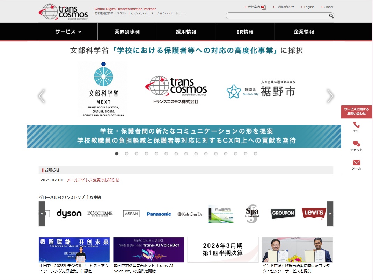The height and width of the screenshot is (280, 373).
Task: Show previous hero carousel slide
Action: tap(42, 96)
